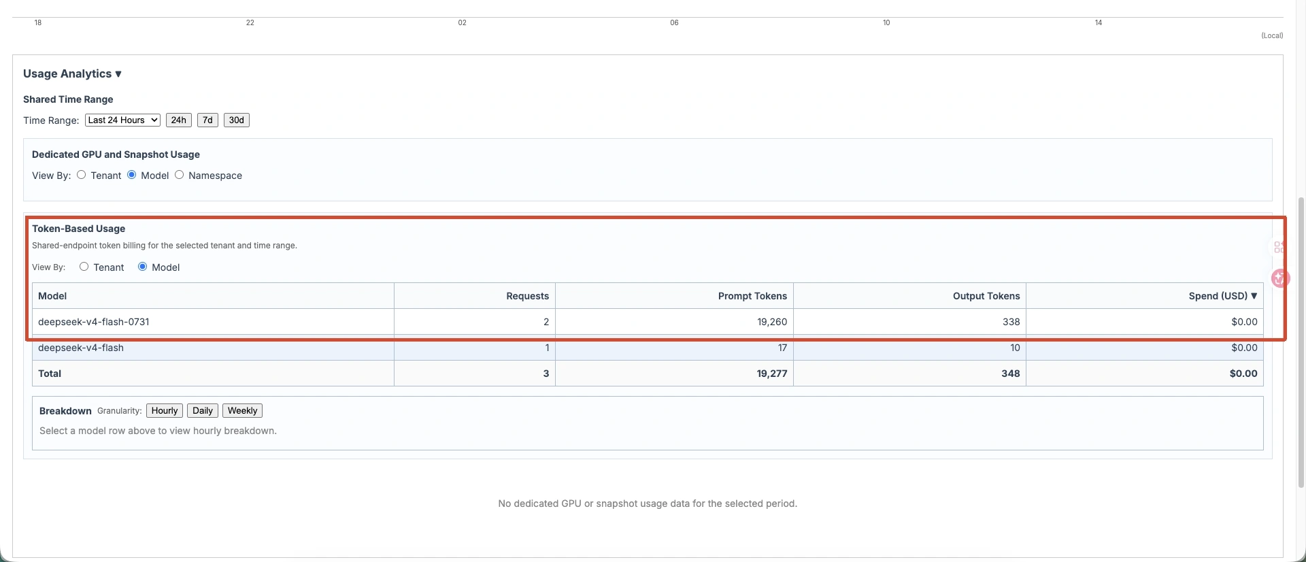Select Daily breakdown granularity
The image size is (1306, 562).
coord(203,411)
